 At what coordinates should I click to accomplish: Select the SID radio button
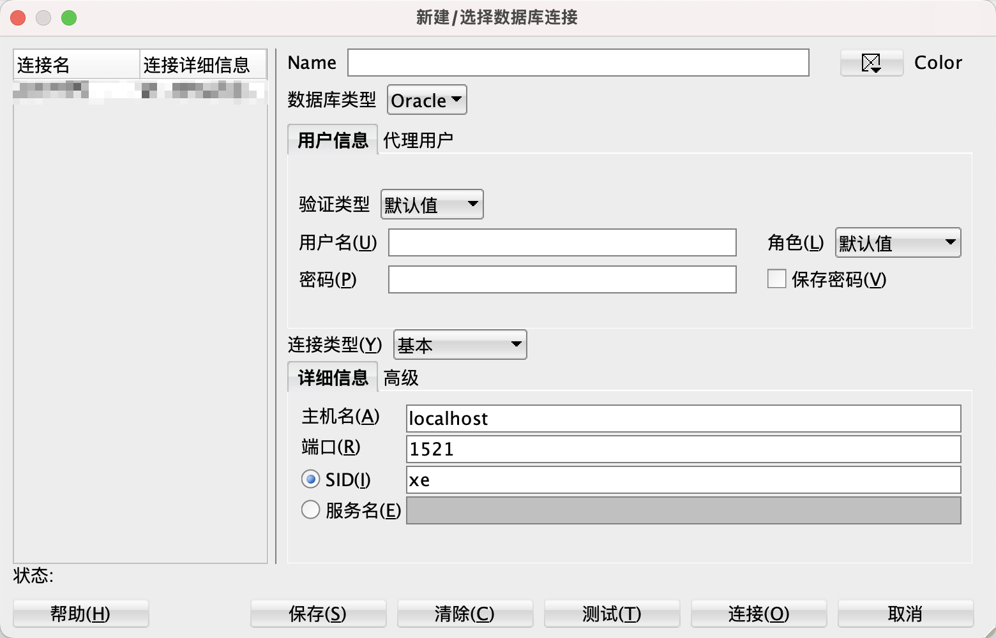coord(310,478)
